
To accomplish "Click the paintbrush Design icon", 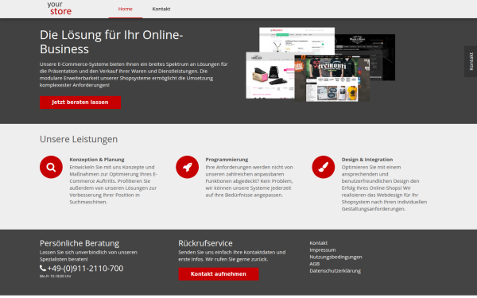I will (323, 167).
